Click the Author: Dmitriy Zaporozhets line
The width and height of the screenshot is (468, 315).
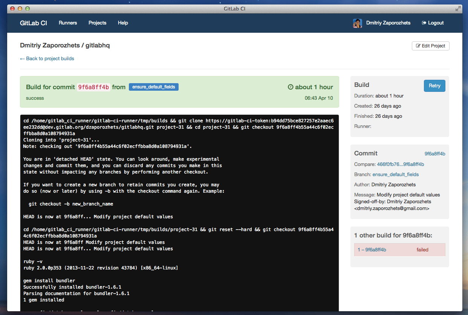coord(385,185)
